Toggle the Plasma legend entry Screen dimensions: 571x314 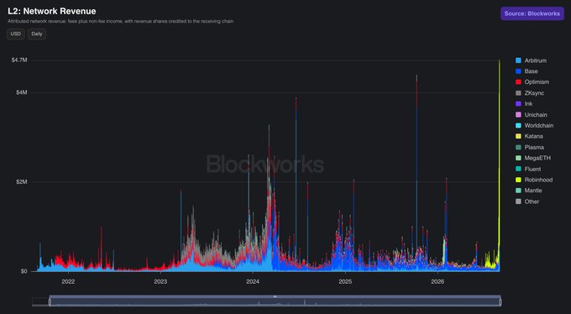(530, 147)
